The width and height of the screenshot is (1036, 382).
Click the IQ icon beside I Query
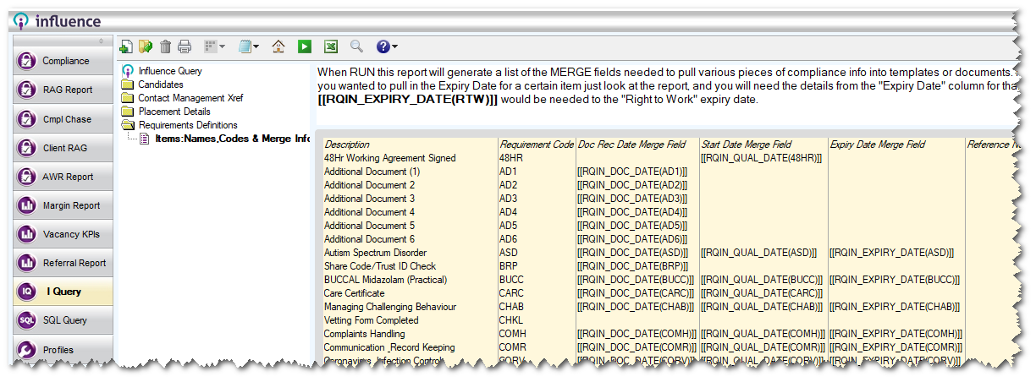[x=26, y=292]
